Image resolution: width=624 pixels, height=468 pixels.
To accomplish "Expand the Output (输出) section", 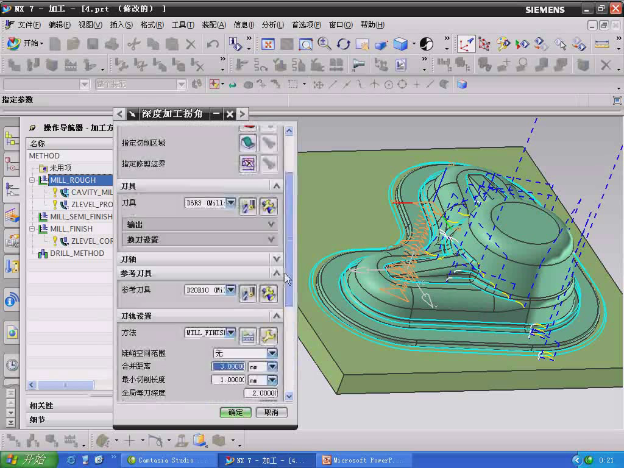I will [x=200, y=225].
